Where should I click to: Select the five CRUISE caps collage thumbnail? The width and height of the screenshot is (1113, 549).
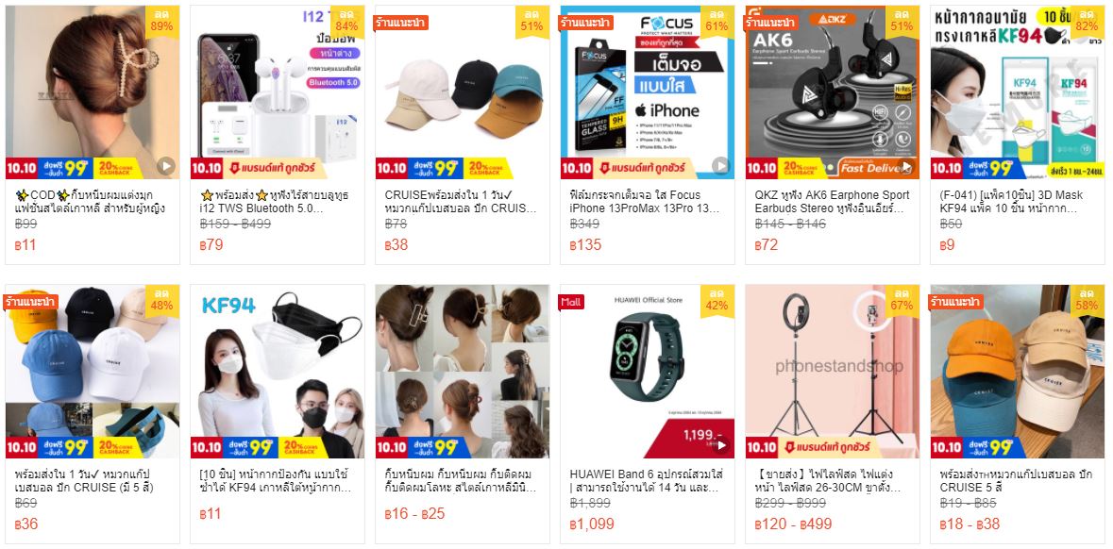93,372
